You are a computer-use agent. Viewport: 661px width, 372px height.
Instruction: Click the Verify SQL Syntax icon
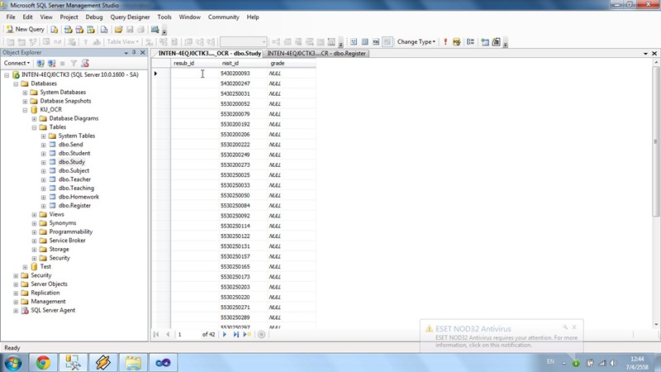pyautogui.click(x=457, y=41)
